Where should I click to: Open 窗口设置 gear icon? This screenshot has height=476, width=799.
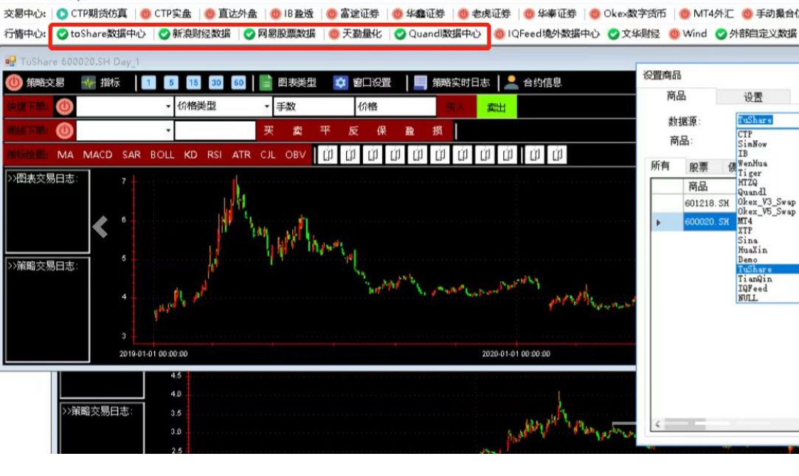(x=340, y=83)
